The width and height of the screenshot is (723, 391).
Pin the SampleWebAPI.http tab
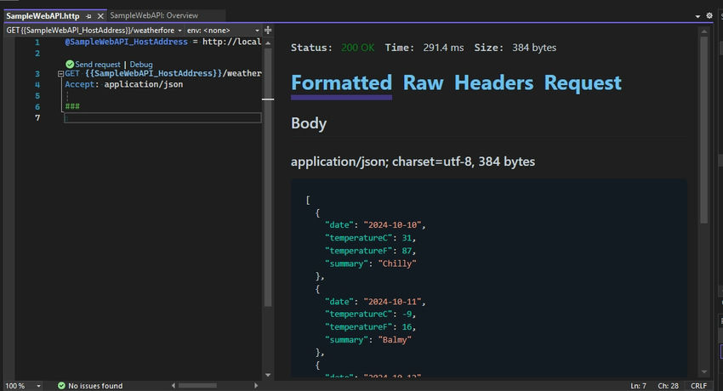coord(88,16)
